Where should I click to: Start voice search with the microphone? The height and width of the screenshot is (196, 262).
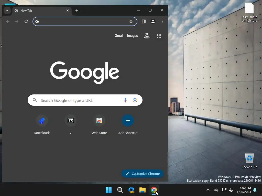click(125, 100)
